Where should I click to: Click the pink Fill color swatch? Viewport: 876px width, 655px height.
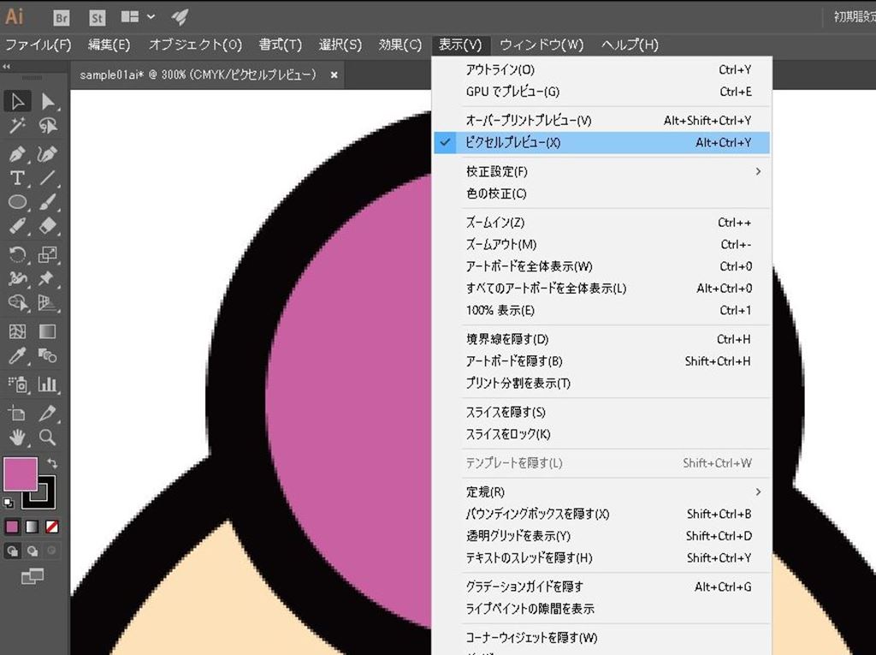[x=19, y=473]
